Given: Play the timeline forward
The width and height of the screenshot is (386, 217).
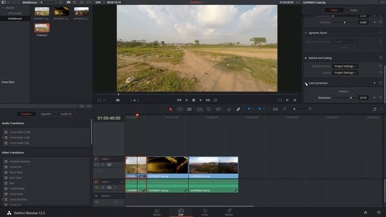Looking at the screenshot, I should coord(201,100).
